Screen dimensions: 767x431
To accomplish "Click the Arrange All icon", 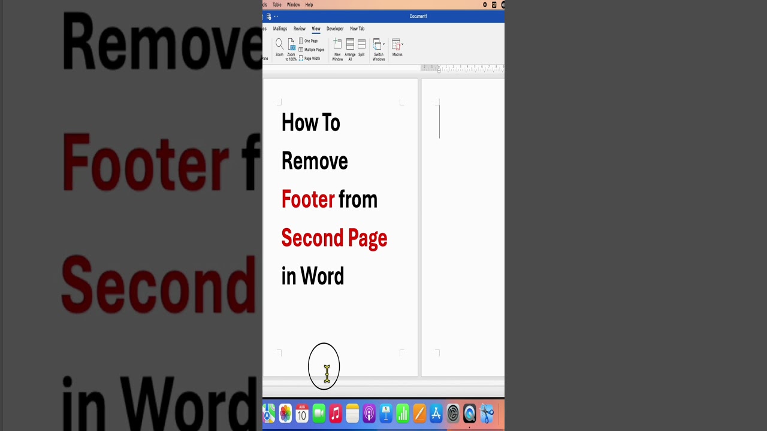I will click(350, 45).
